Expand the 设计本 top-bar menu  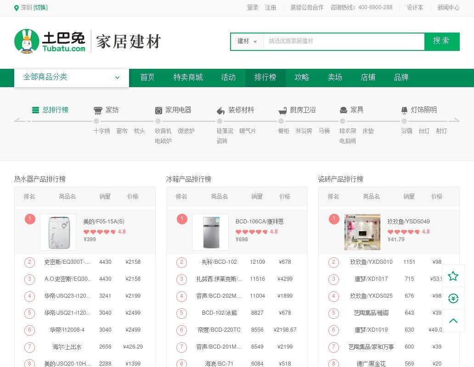tap(415, 8)
